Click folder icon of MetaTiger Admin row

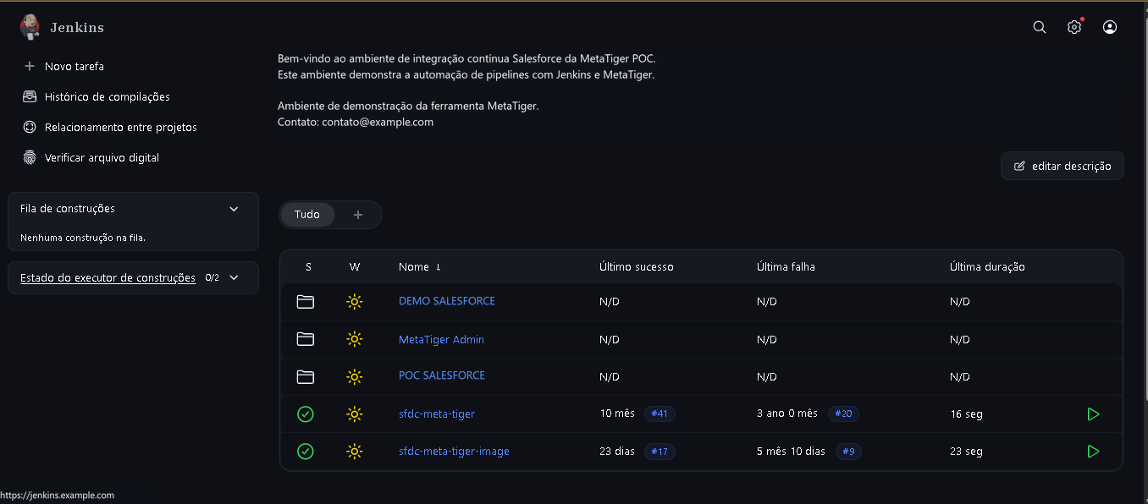pos(306,339)
